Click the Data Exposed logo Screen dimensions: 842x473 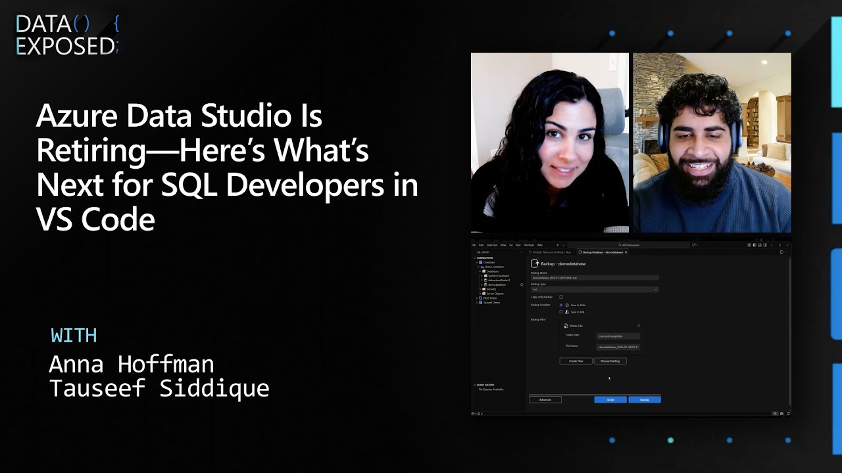pos(67,35)
